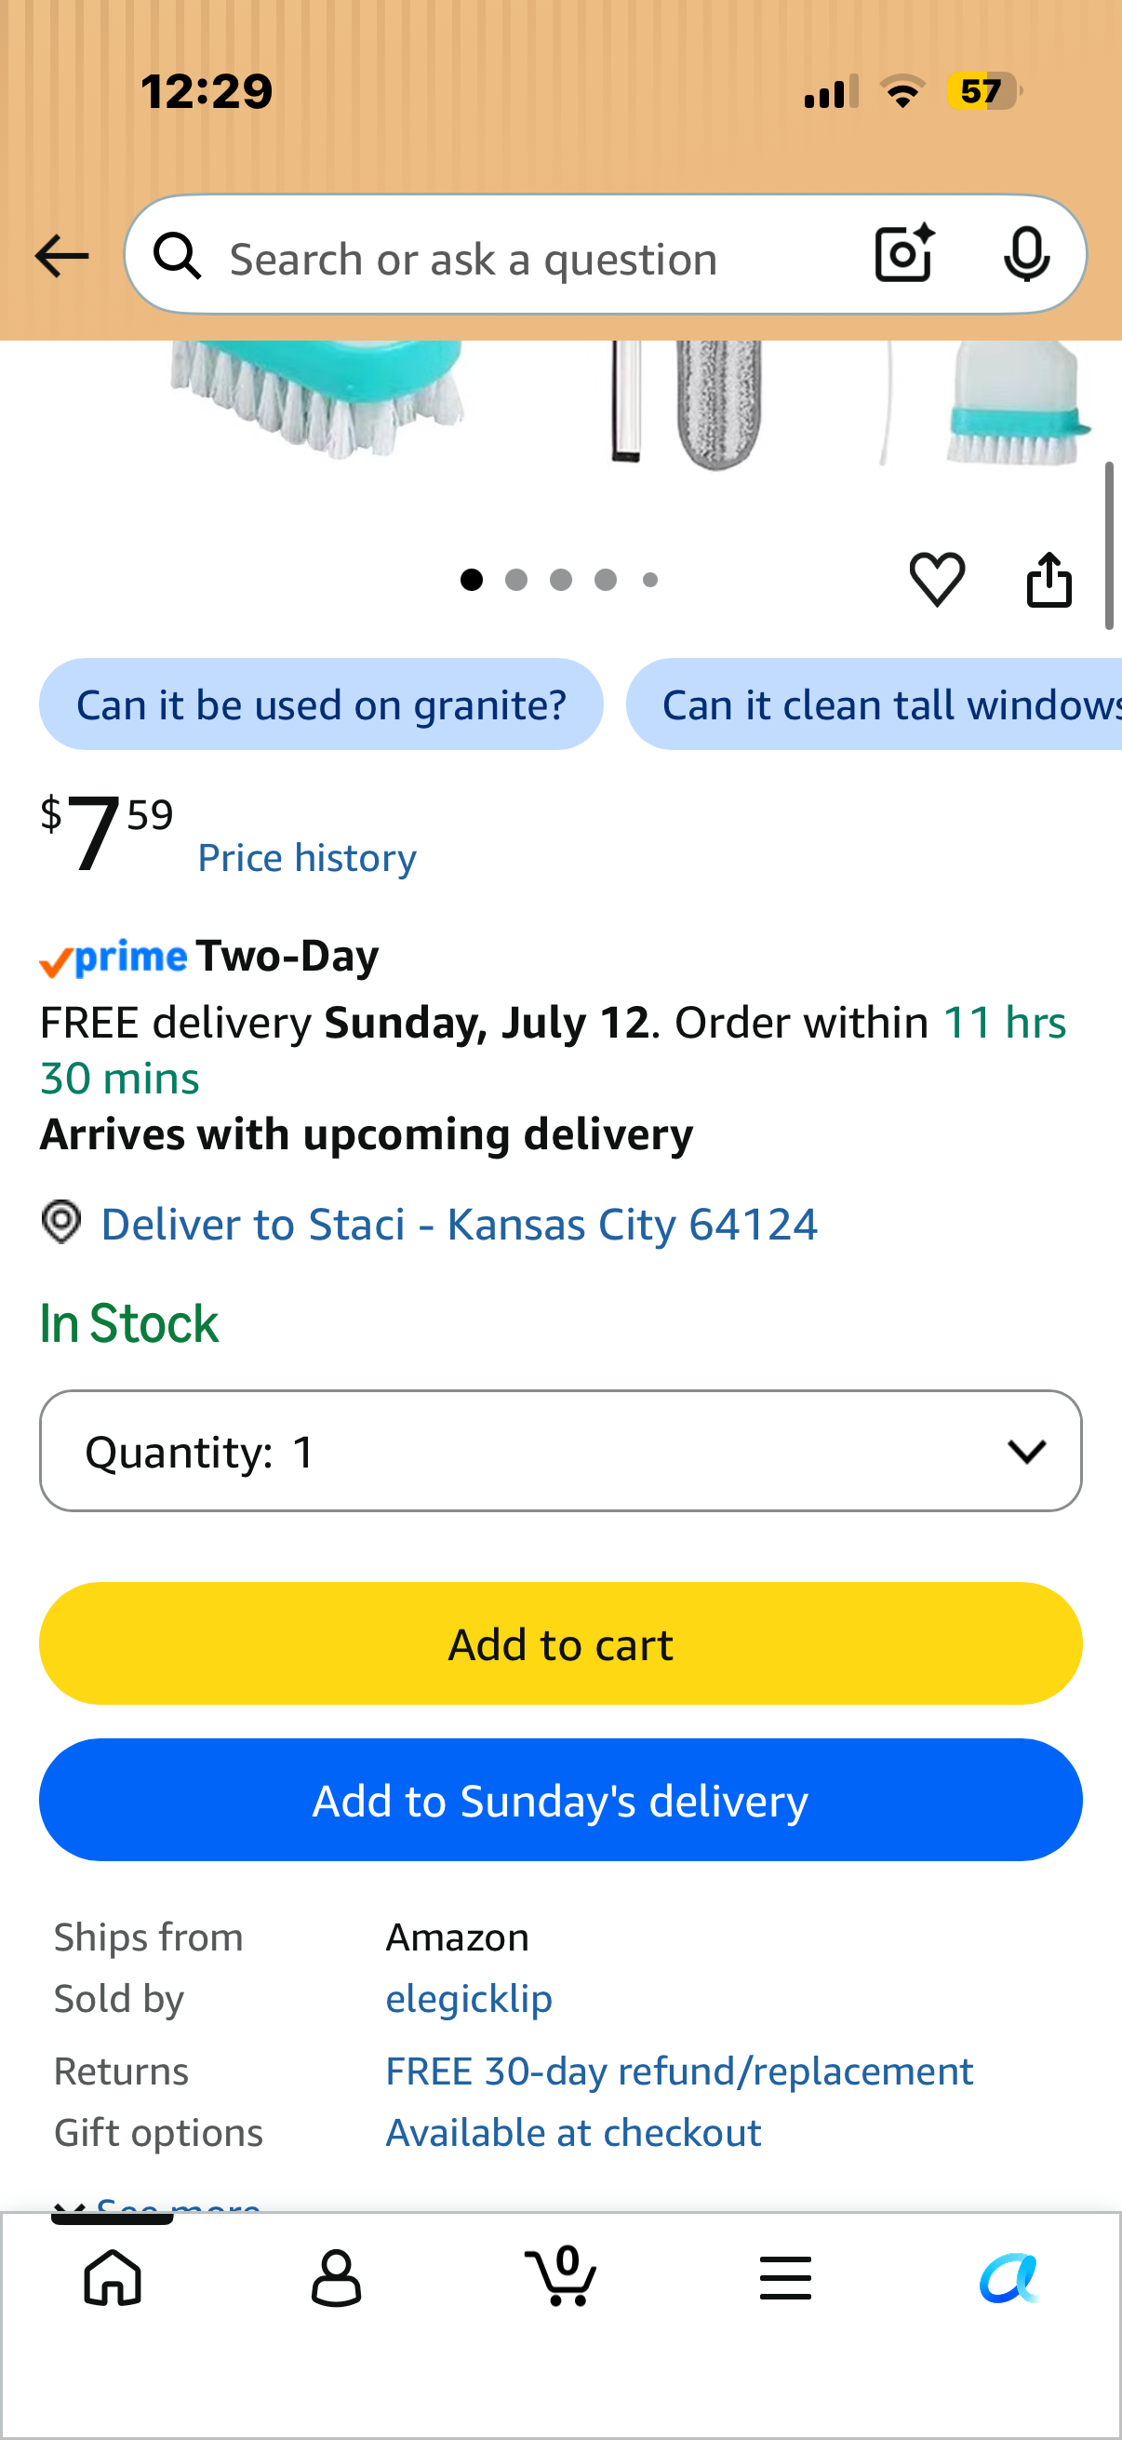Image resolution: width=1122 pixels, height=2440 pixels.
Task: Open elegicklip seller link
Action: click(x=469, y=1999)
